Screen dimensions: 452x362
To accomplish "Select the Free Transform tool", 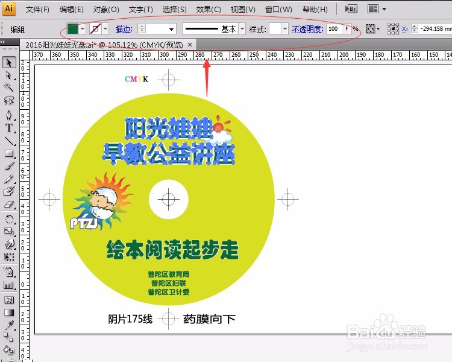I will click(x=9, y=256).
